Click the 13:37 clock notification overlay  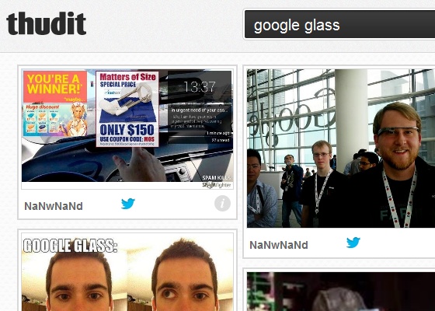click(200, 107)
